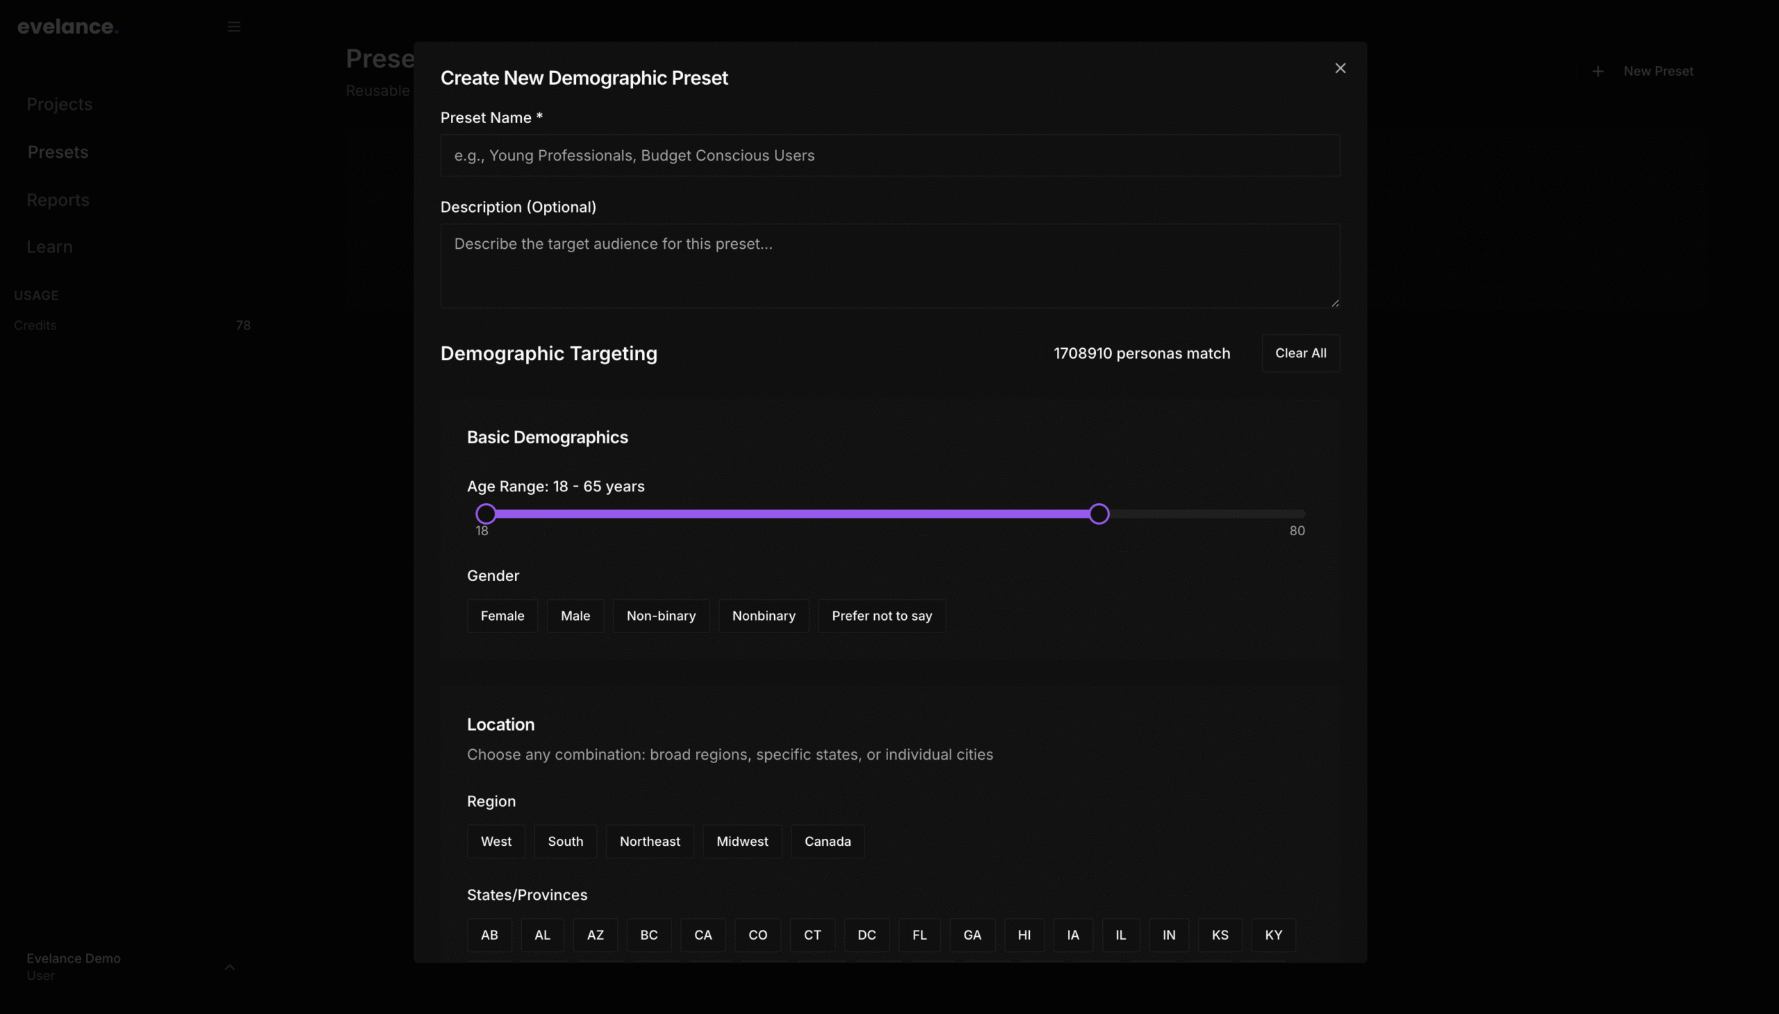1779x1014 pixels.
Task: Toggle the Non-binary gender option
Action: (x=661, y=616)
